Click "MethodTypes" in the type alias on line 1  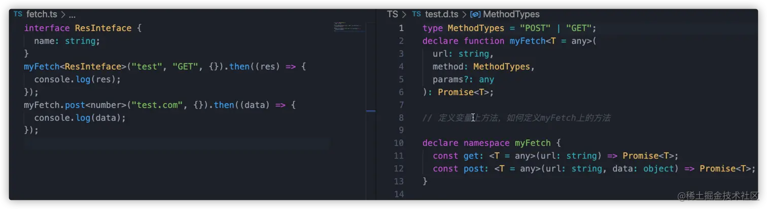coord(476,28)
